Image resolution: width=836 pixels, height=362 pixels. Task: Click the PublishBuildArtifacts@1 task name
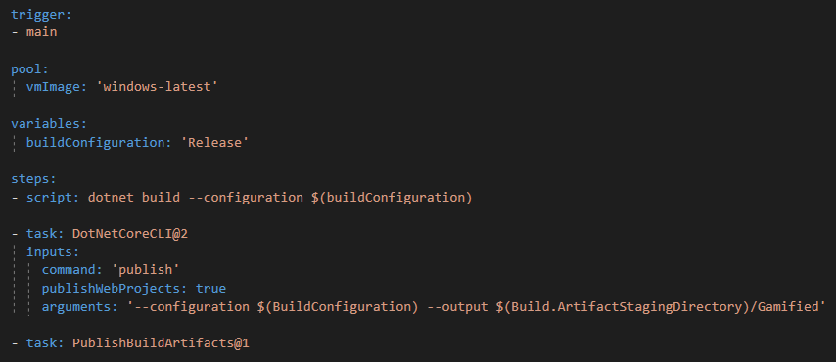pos(161,343)
